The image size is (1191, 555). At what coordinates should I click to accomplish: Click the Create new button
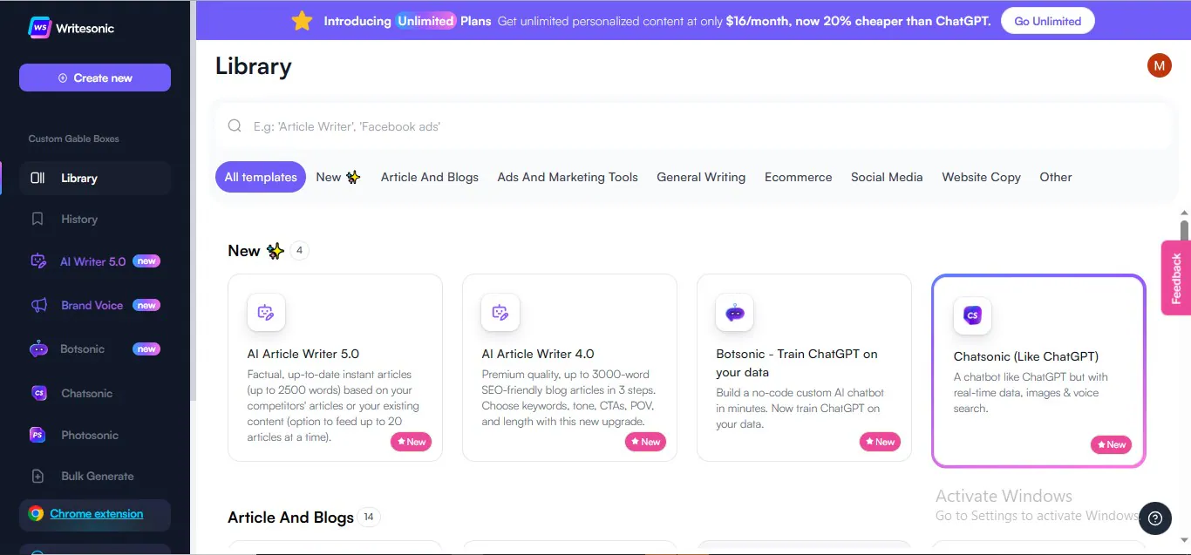click(x=95, y=78)
